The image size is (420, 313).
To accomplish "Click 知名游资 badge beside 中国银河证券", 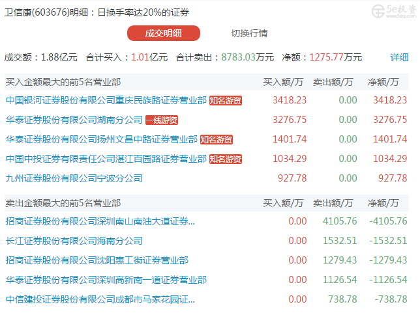I will click(x=226, y=100).
